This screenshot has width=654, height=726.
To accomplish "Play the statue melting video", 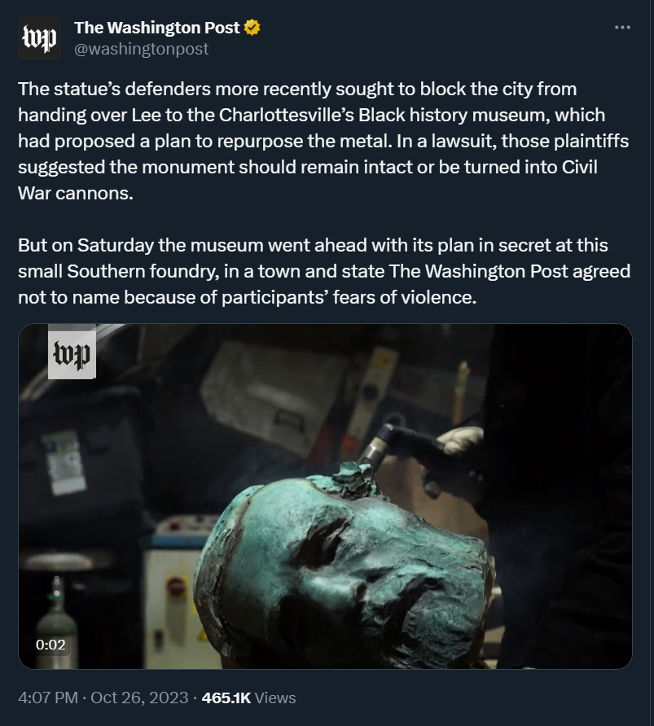I will click(325, 496).
